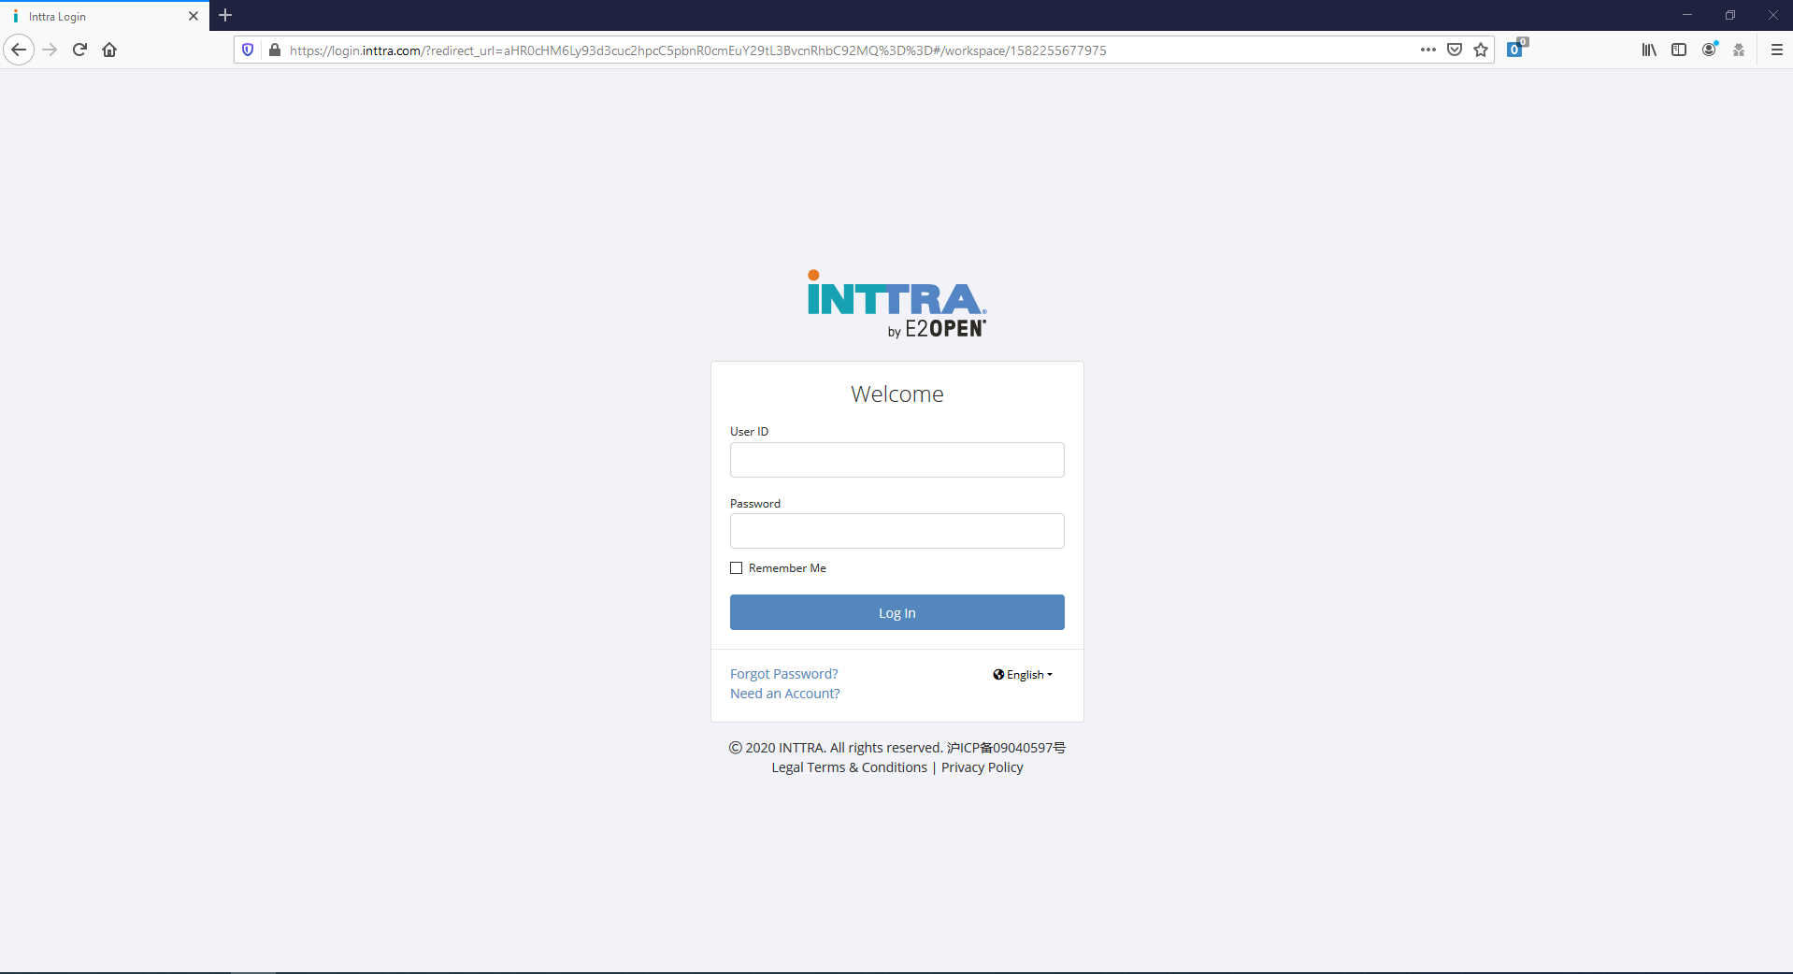1793x974 pixels.
Task: Open the page actions ellipsis menu
Action: pos(1427,50)
